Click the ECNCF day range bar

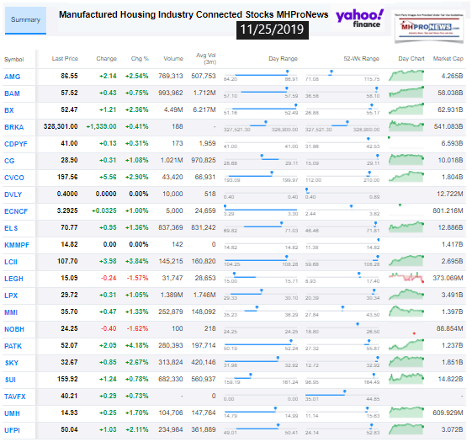[261, 210]
